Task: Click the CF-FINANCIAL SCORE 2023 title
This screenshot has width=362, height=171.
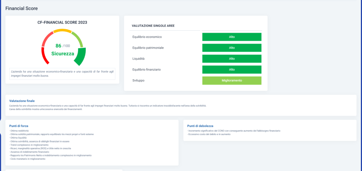Action: click(x=62, y=22)
